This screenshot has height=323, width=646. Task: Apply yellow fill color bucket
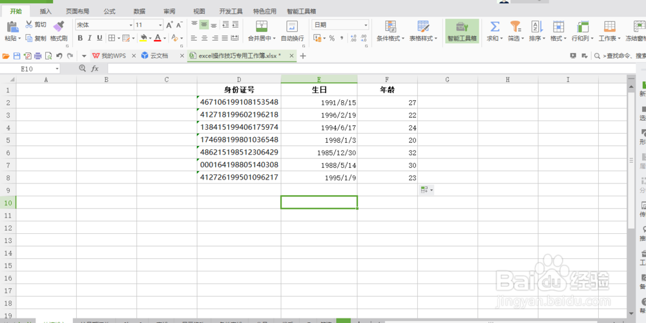click(x=143, y=38)
